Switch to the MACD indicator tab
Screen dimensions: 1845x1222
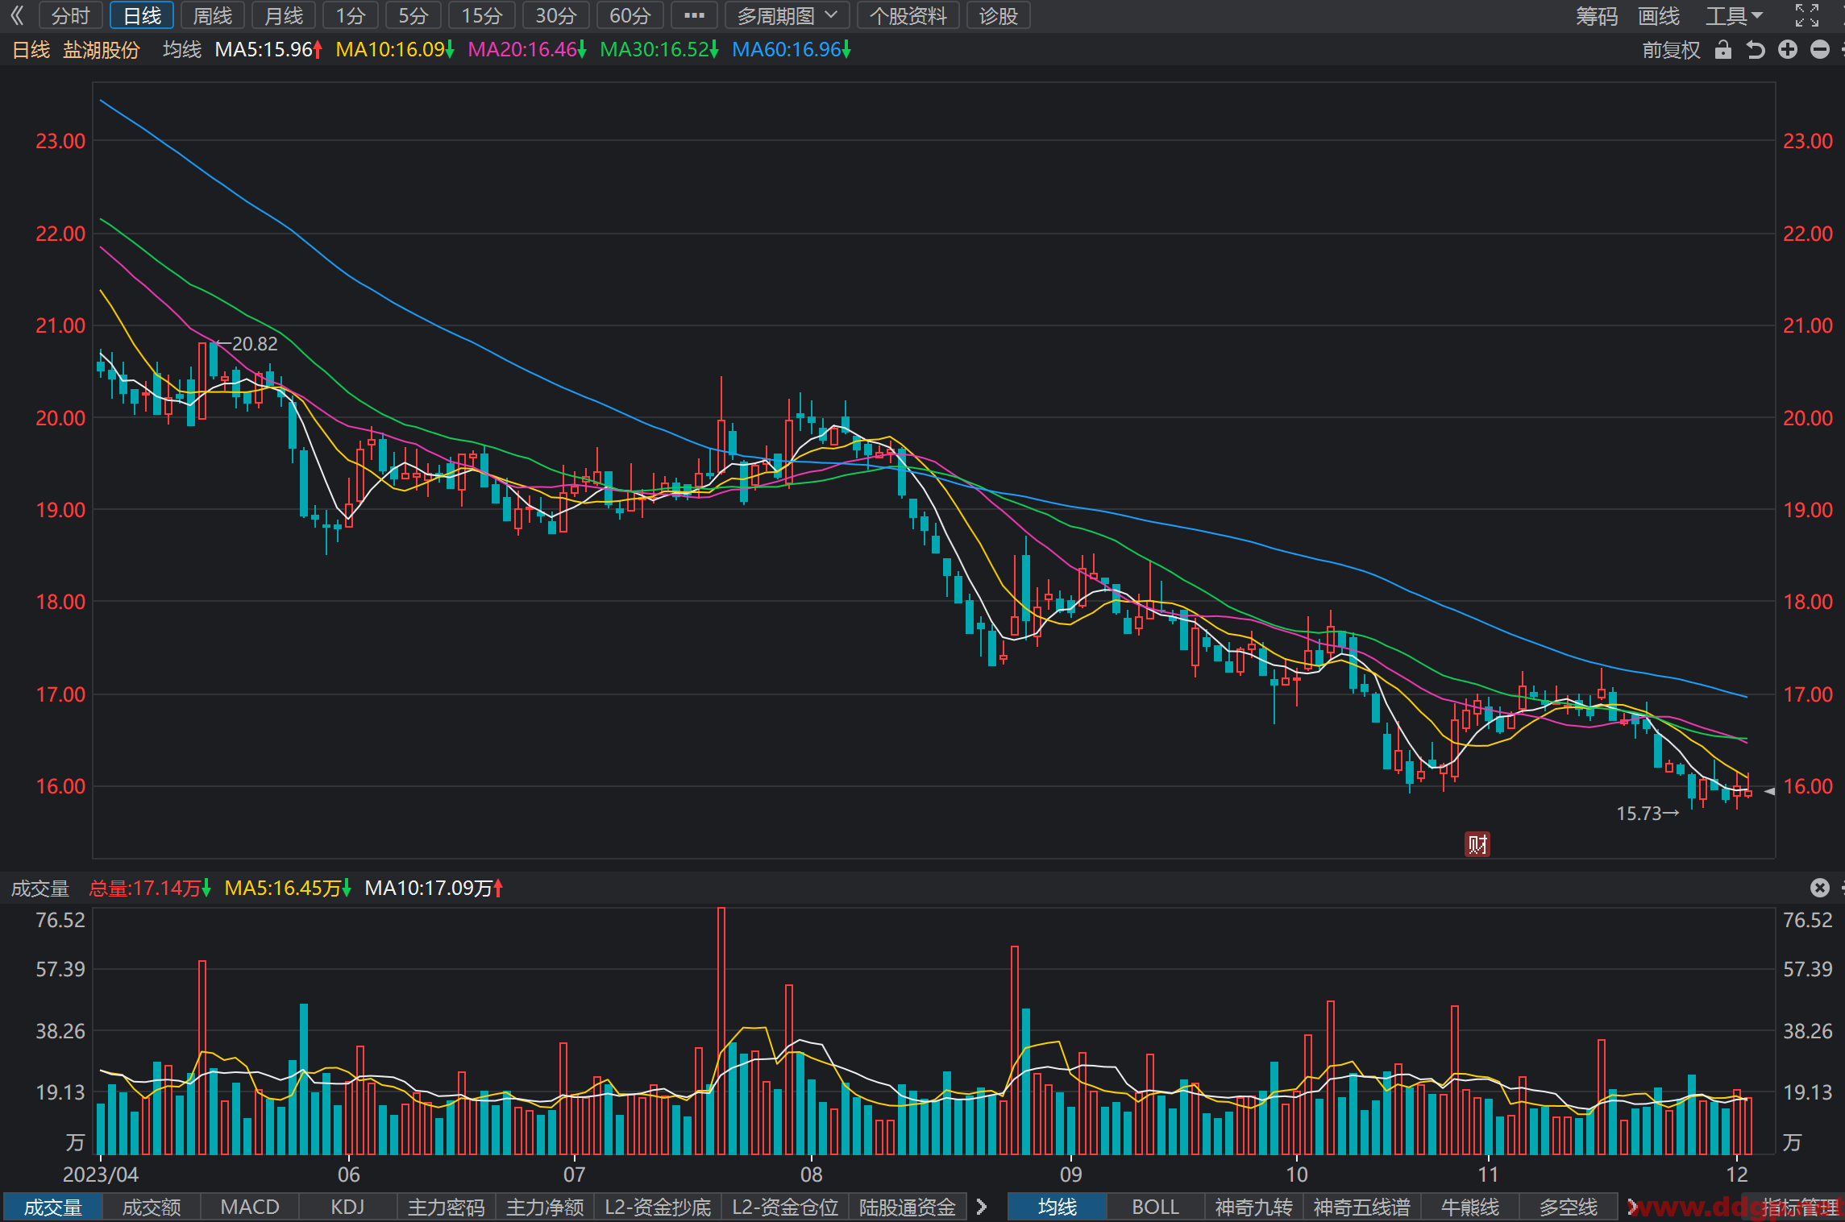click(x=250, y=1207)
